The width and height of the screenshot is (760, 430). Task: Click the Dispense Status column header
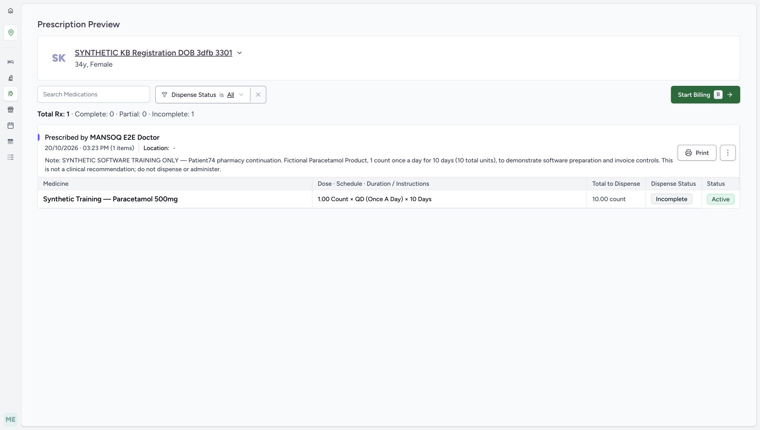coord(673,184)
